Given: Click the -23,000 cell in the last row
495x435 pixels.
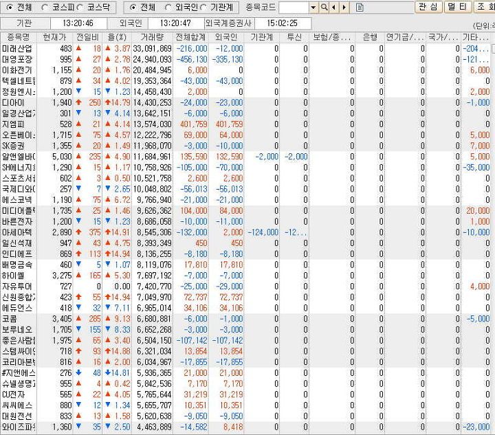Looking at the screenshot, I should point(476,427).
